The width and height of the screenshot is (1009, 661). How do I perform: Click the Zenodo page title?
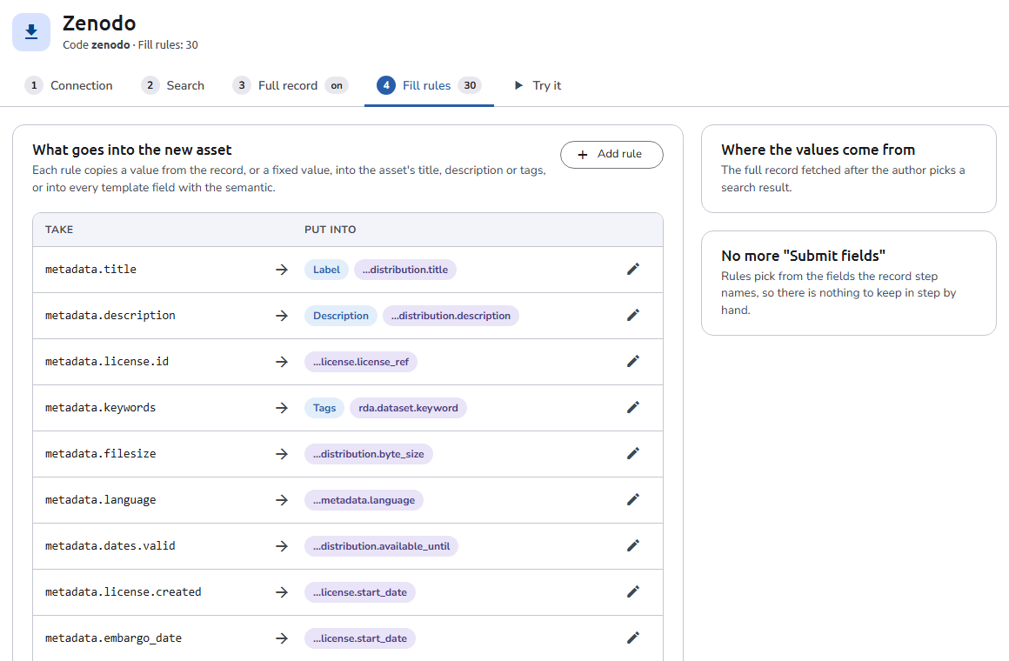pyautogui.click(x=99, y=23)
